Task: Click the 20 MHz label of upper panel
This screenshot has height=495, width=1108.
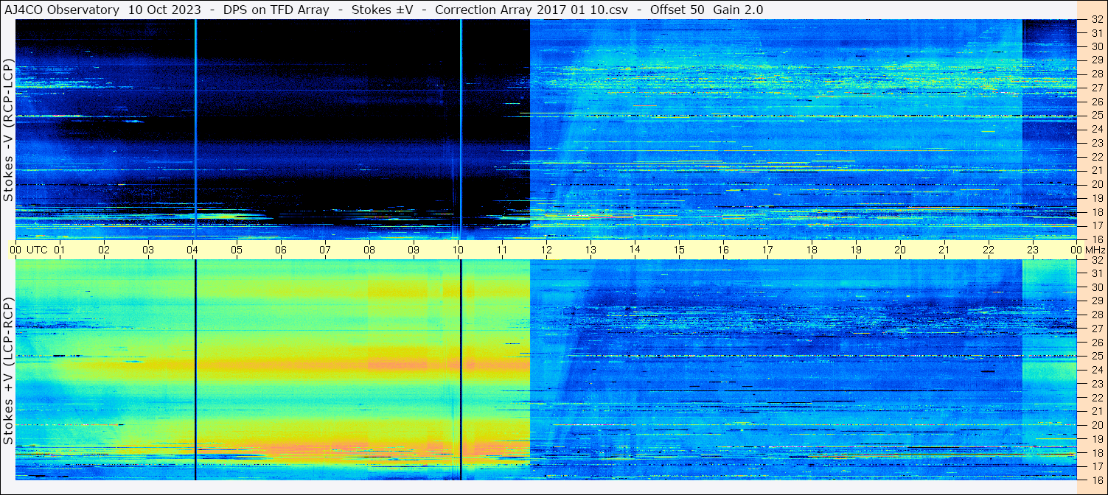Action: pyautogui.click(x=1096, y=184)
